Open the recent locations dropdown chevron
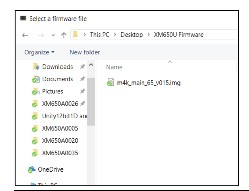249x191 pixels. pyautogui.click(x=53, y=35)
